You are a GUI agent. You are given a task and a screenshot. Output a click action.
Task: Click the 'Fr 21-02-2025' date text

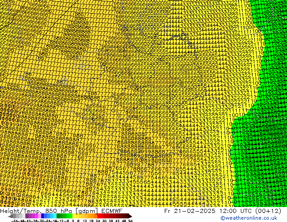point(190,211)
